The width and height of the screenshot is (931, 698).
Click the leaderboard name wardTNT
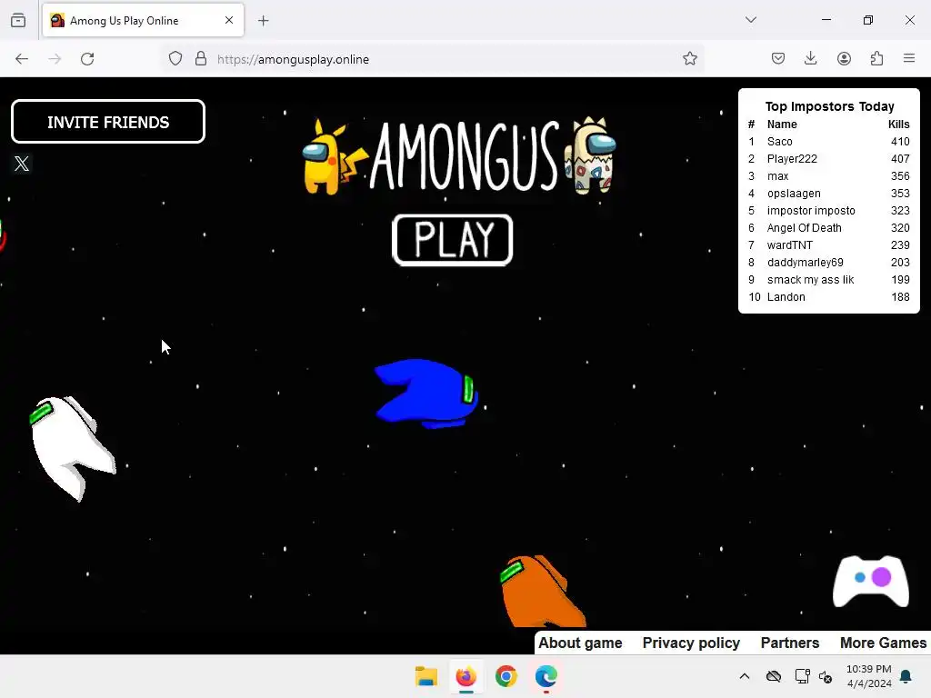pyautogui.click(x=790, y=244)
